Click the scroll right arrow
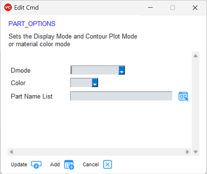Viewport: 207px width, 174px height. 187,152
